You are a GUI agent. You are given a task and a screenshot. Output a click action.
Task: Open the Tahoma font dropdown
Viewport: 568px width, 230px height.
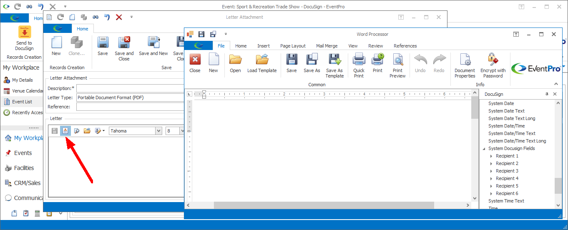tap(158, 131)
